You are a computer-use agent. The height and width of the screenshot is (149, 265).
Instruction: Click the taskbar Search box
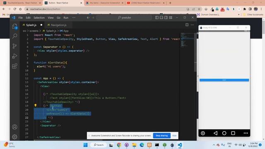(x=99, y=145)
